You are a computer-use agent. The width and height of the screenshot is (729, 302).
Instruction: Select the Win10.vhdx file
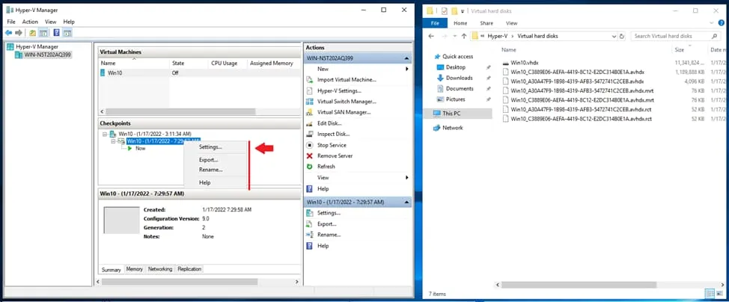coord(525,62)
